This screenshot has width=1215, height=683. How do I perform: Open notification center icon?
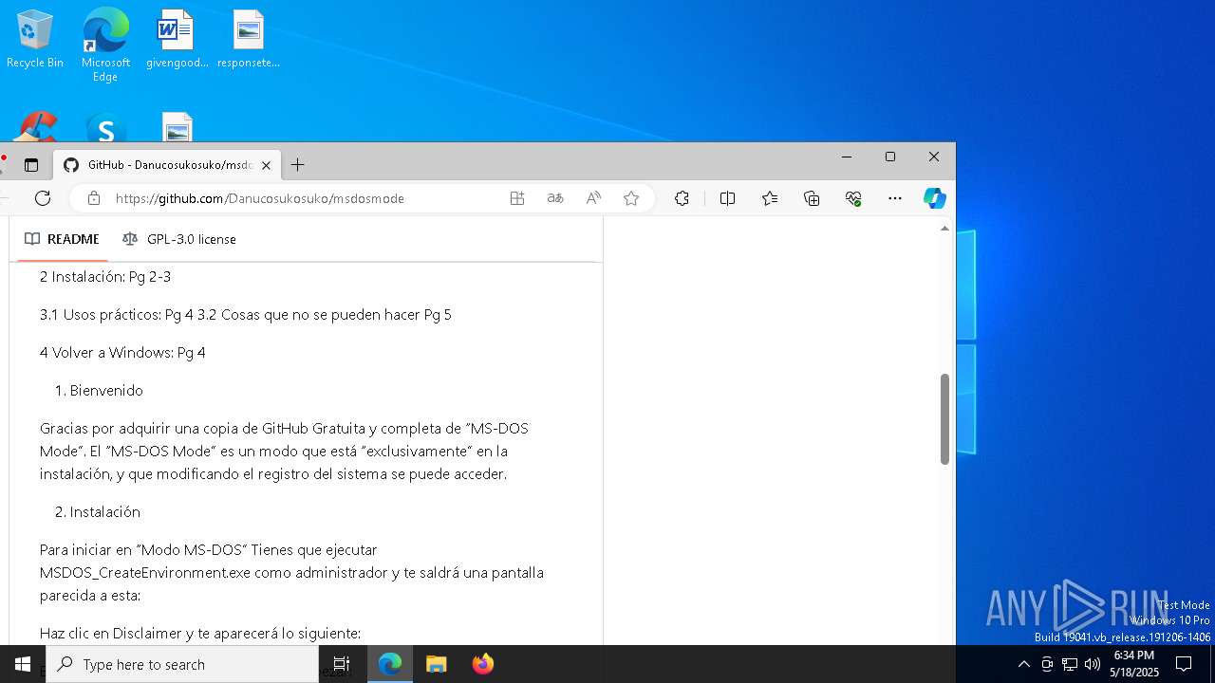tap(1184, 664)
